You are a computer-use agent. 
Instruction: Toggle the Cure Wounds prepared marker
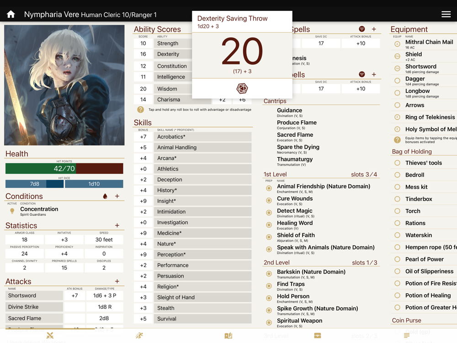[x=269, y=201]
